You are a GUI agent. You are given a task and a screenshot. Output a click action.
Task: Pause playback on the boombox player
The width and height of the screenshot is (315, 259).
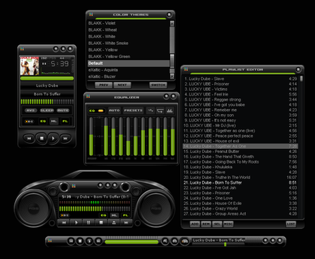tap(89, 223)
